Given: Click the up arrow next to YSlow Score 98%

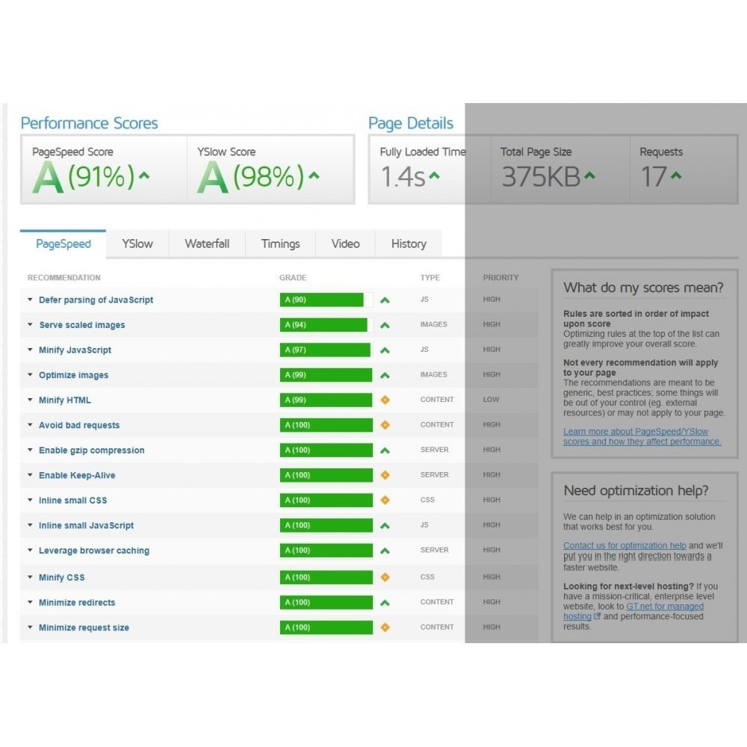Looking at the screenshot, I should click(x=314, y=176).
